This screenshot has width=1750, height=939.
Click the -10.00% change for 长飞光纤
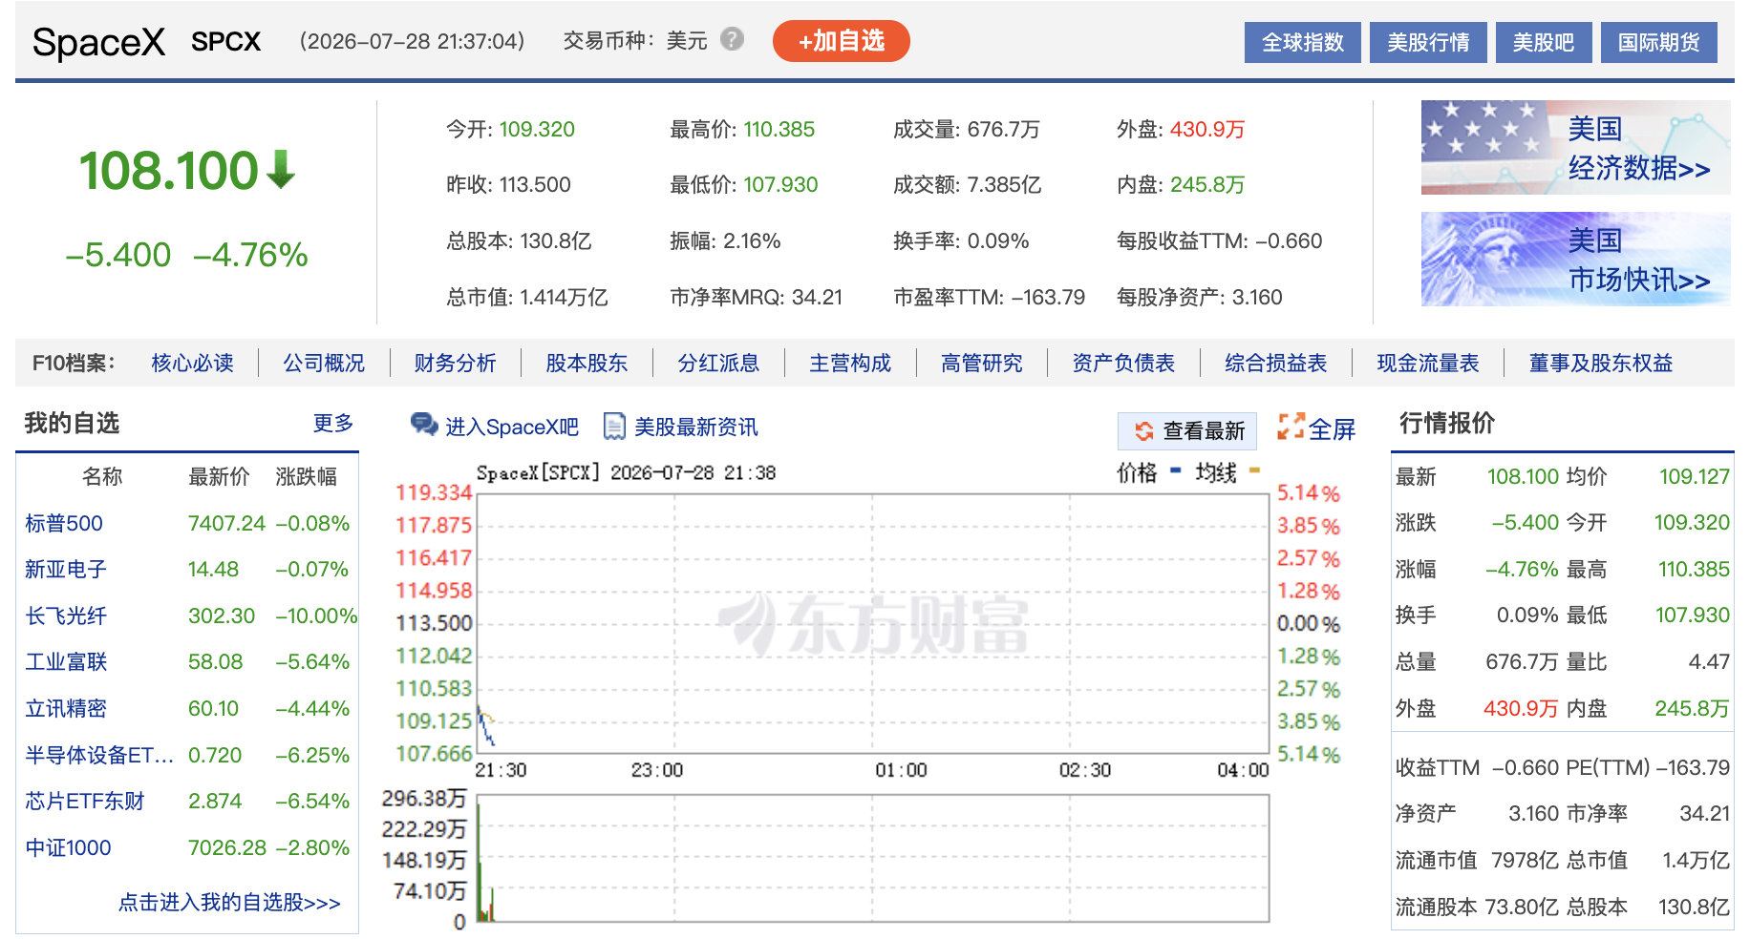click(x=316, y=616)
